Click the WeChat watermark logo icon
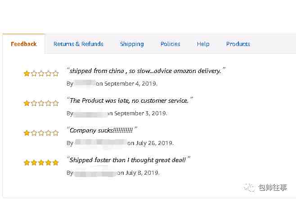 point(249,187)
